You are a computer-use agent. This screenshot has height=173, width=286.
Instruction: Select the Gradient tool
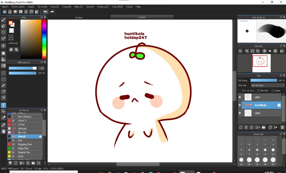[x=3, y=65]
